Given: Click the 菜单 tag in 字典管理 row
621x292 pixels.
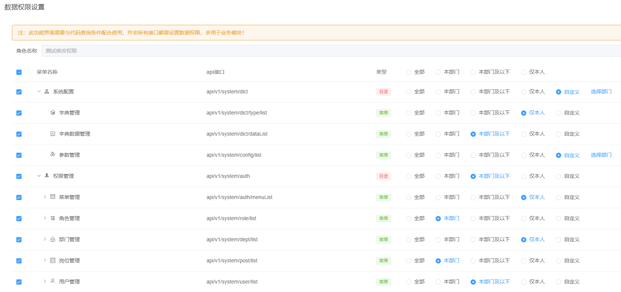Looking at the screenshot, I should (x=384, y=113).
